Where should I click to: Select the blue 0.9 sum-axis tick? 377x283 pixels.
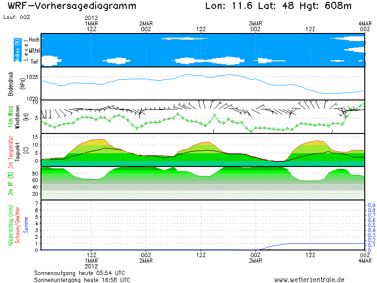[372, 205]
